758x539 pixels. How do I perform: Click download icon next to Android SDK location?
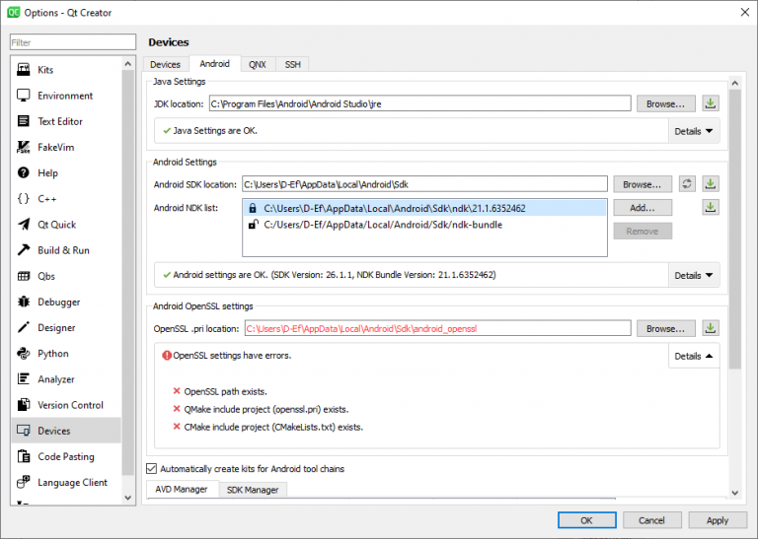coord(711,184)
